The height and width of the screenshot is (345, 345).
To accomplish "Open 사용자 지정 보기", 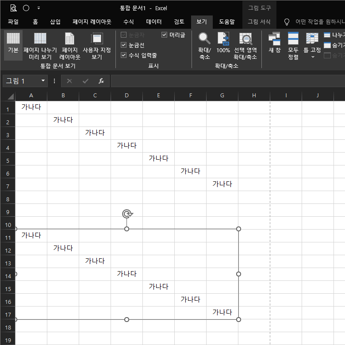I will pos(96,45).
